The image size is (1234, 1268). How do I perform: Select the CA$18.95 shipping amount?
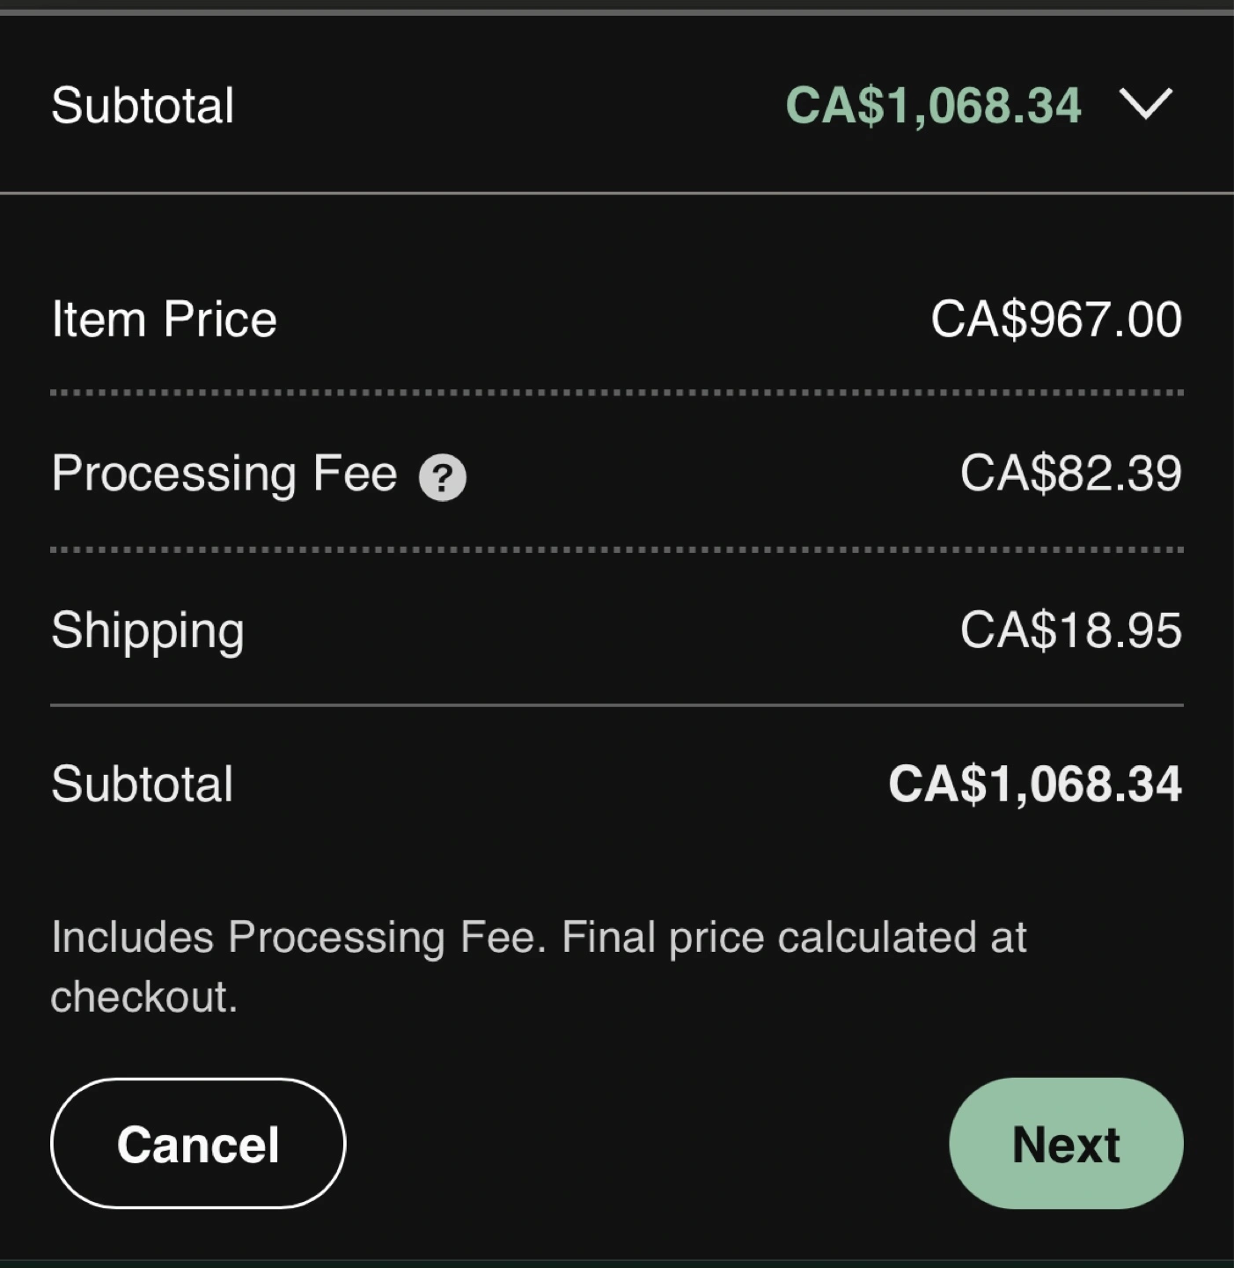(1069, 630)
